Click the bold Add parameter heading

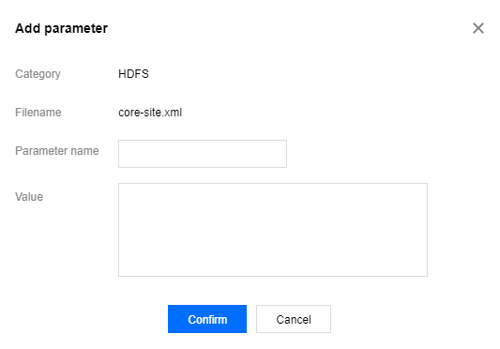pyautogui.click(x=62, y=28)
